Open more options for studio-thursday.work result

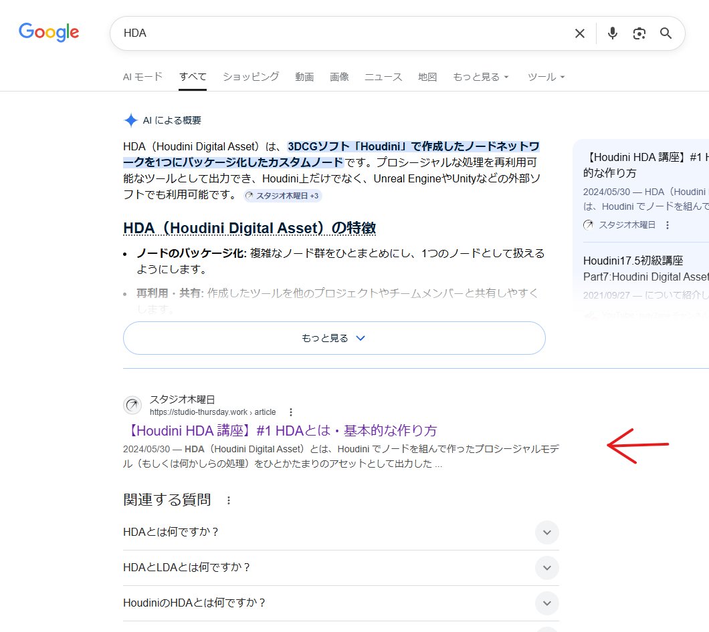pos(291,412)
